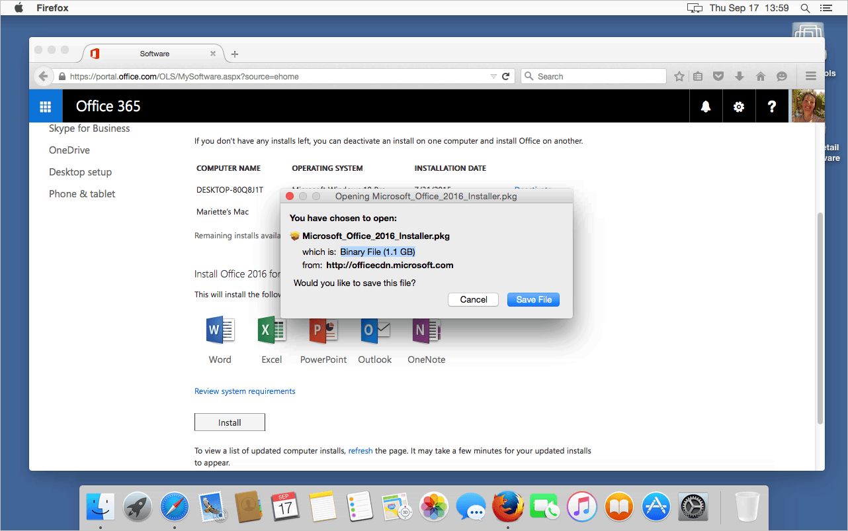This screenshot has height=531, width=848.
Task: Open iTunes from the Dock
Action: (x=582, y=508)
